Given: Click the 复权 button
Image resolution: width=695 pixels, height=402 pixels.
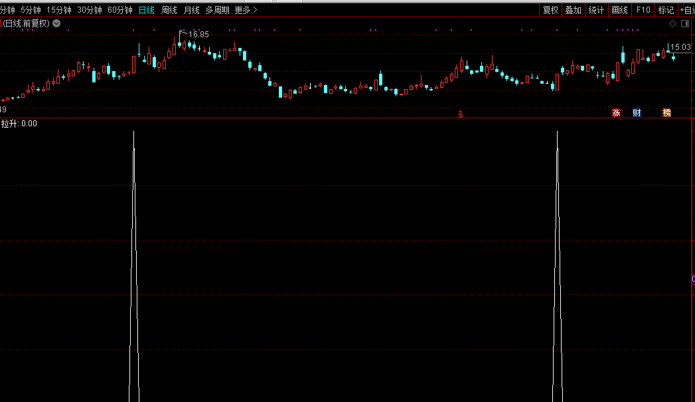Looking at the screenshot, I should 550,10.
